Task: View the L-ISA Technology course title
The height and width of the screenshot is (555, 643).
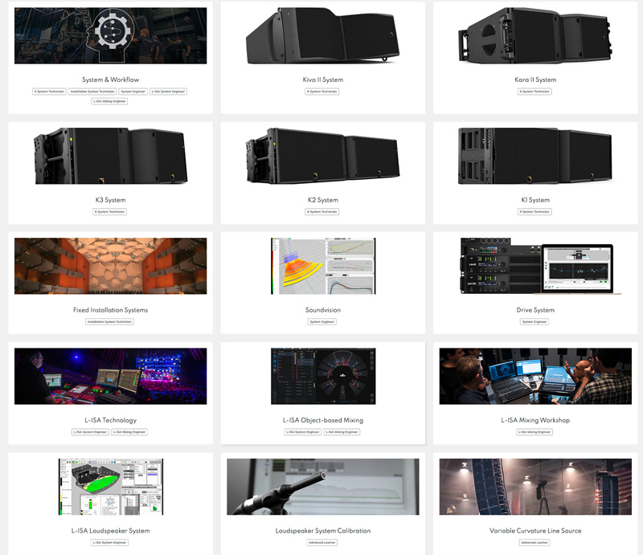Action: pos(110,420)
